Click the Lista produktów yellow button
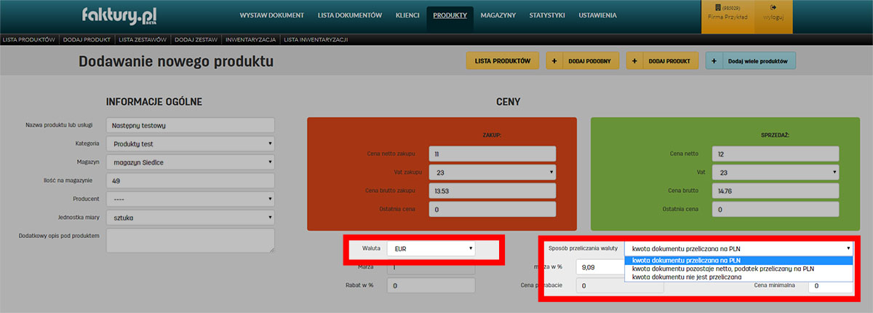This screenshot has width=873, height=313. point(502,61)
